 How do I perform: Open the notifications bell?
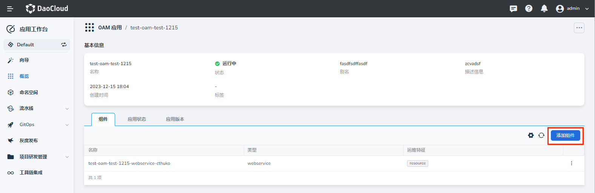544,8
